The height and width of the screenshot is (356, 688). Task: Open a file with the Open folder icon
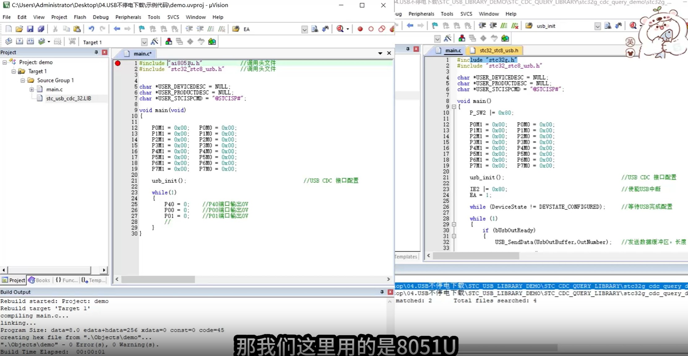(x=19, y=29)
